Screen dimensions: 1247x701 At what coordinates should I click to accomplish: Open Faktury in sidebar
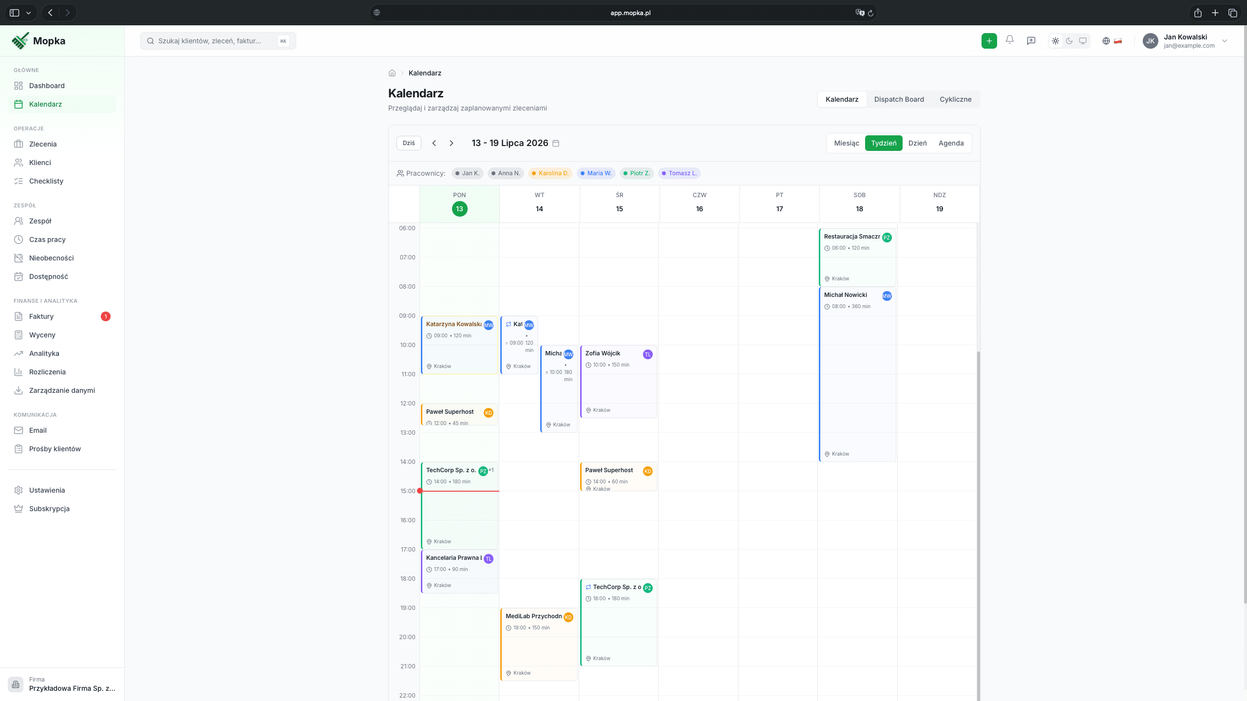point(62,316)
